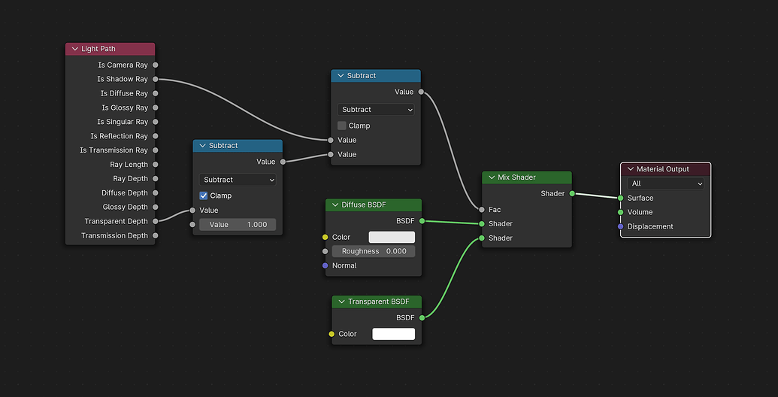The width and height of the screenshot is (778, 397).
Task: Collapse the Diffuse BSDF node
Action: click(335, 205)
